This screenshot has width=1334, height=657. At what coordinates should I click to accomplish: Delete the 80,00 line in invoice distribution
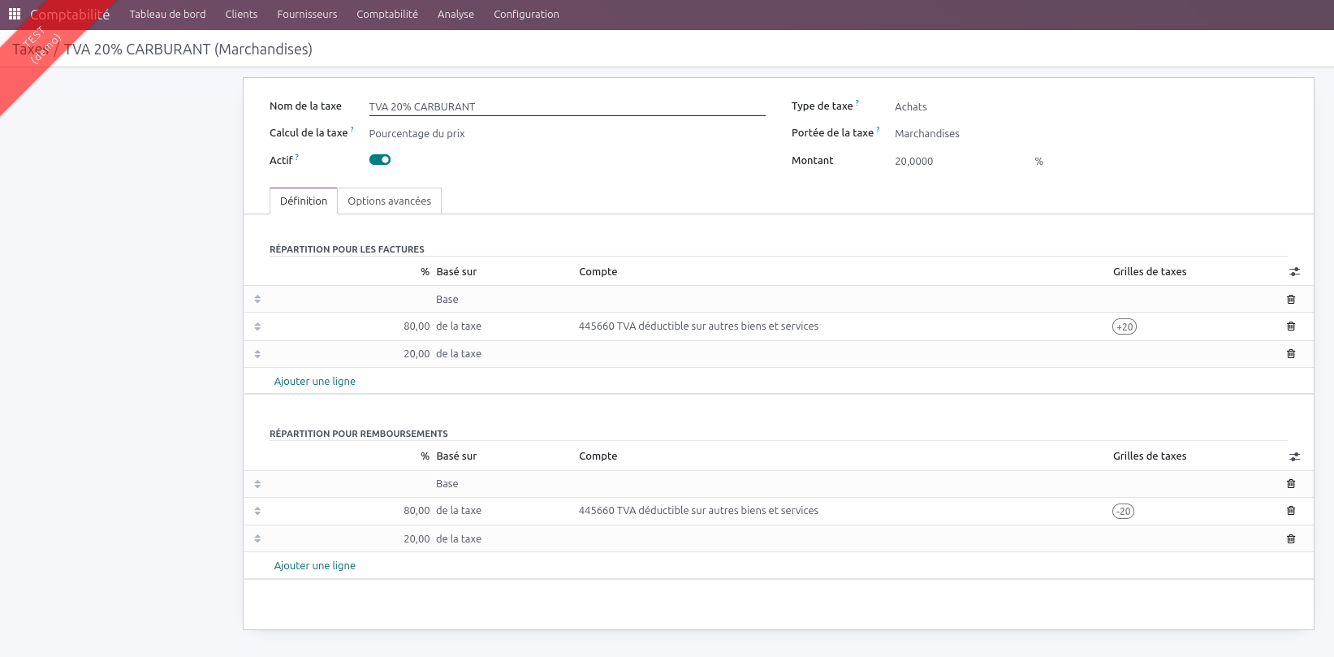1291,326
